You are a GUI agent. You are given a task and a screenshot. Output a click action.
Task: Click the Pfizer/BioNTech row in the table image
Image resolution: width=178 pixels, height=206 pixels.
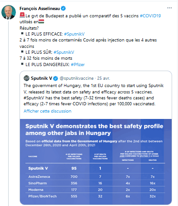click(97, 196)
